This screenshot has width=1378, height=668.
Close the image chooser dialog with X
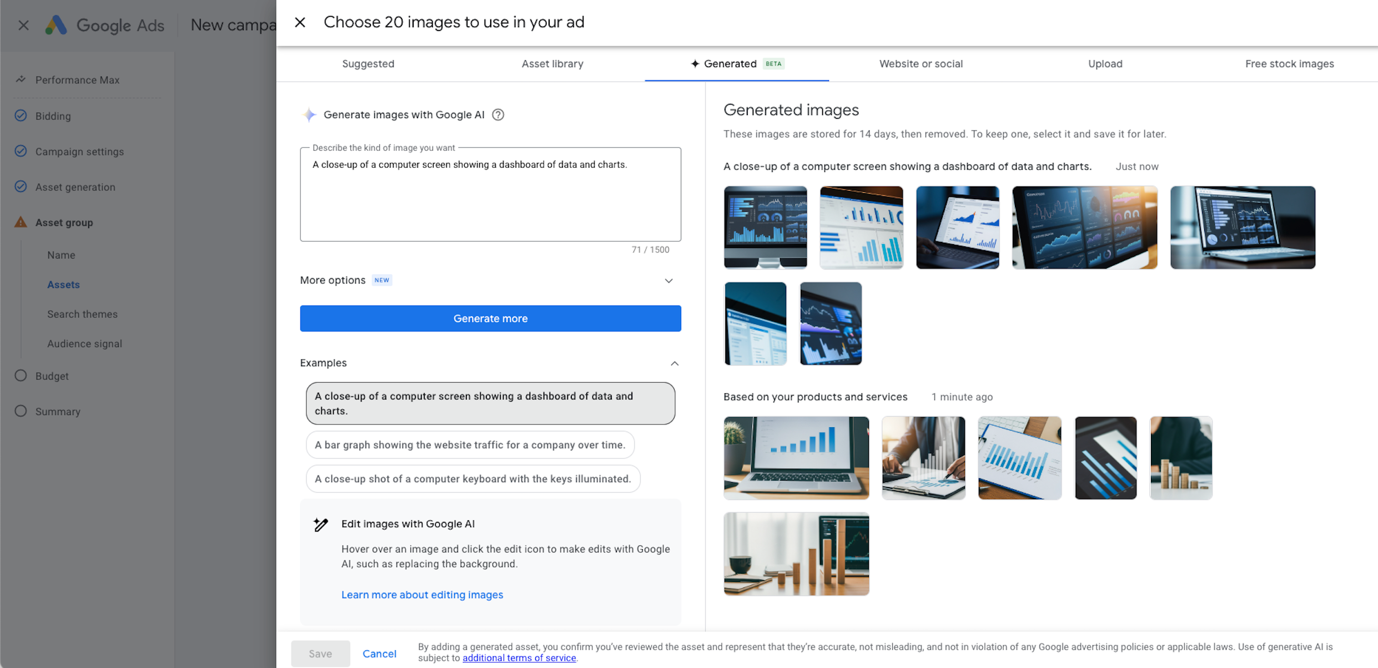pos(300,22)
